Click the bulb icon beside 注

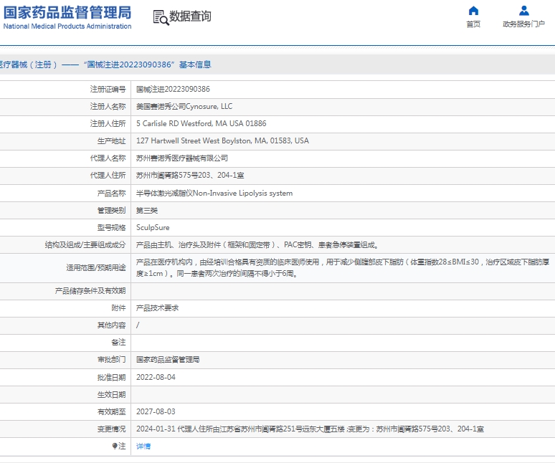tap(115, 446)
